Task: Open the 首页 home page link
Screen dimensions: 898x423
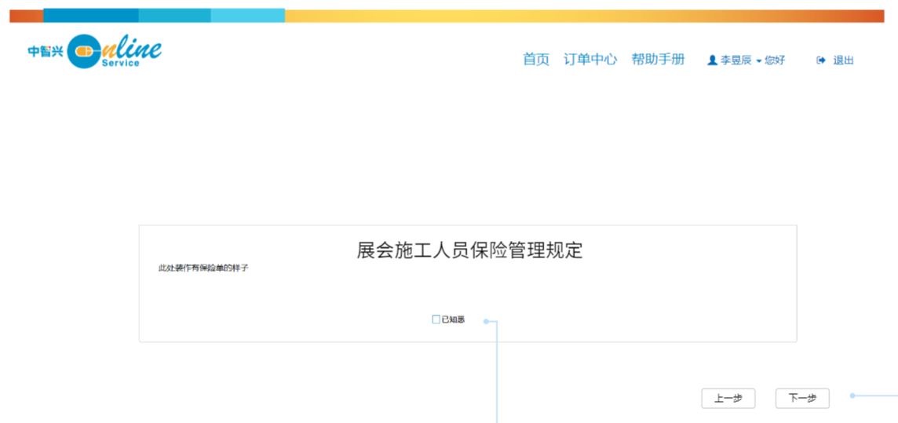Action: (536, 60)
